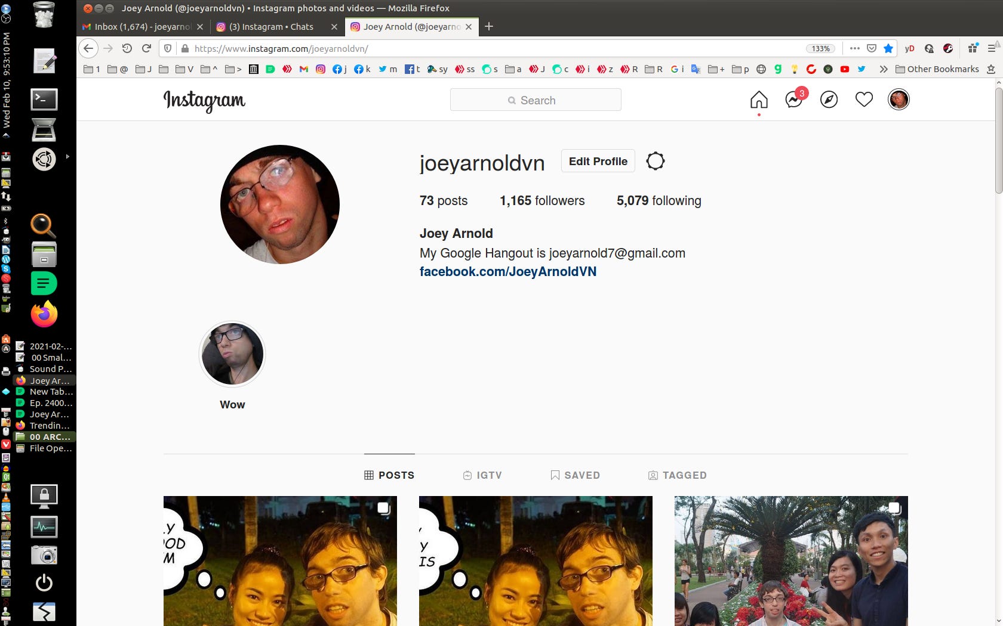1003x626 pixels.
Task: Open the 1,165 followers list
Action: click(x=542, y=201)
